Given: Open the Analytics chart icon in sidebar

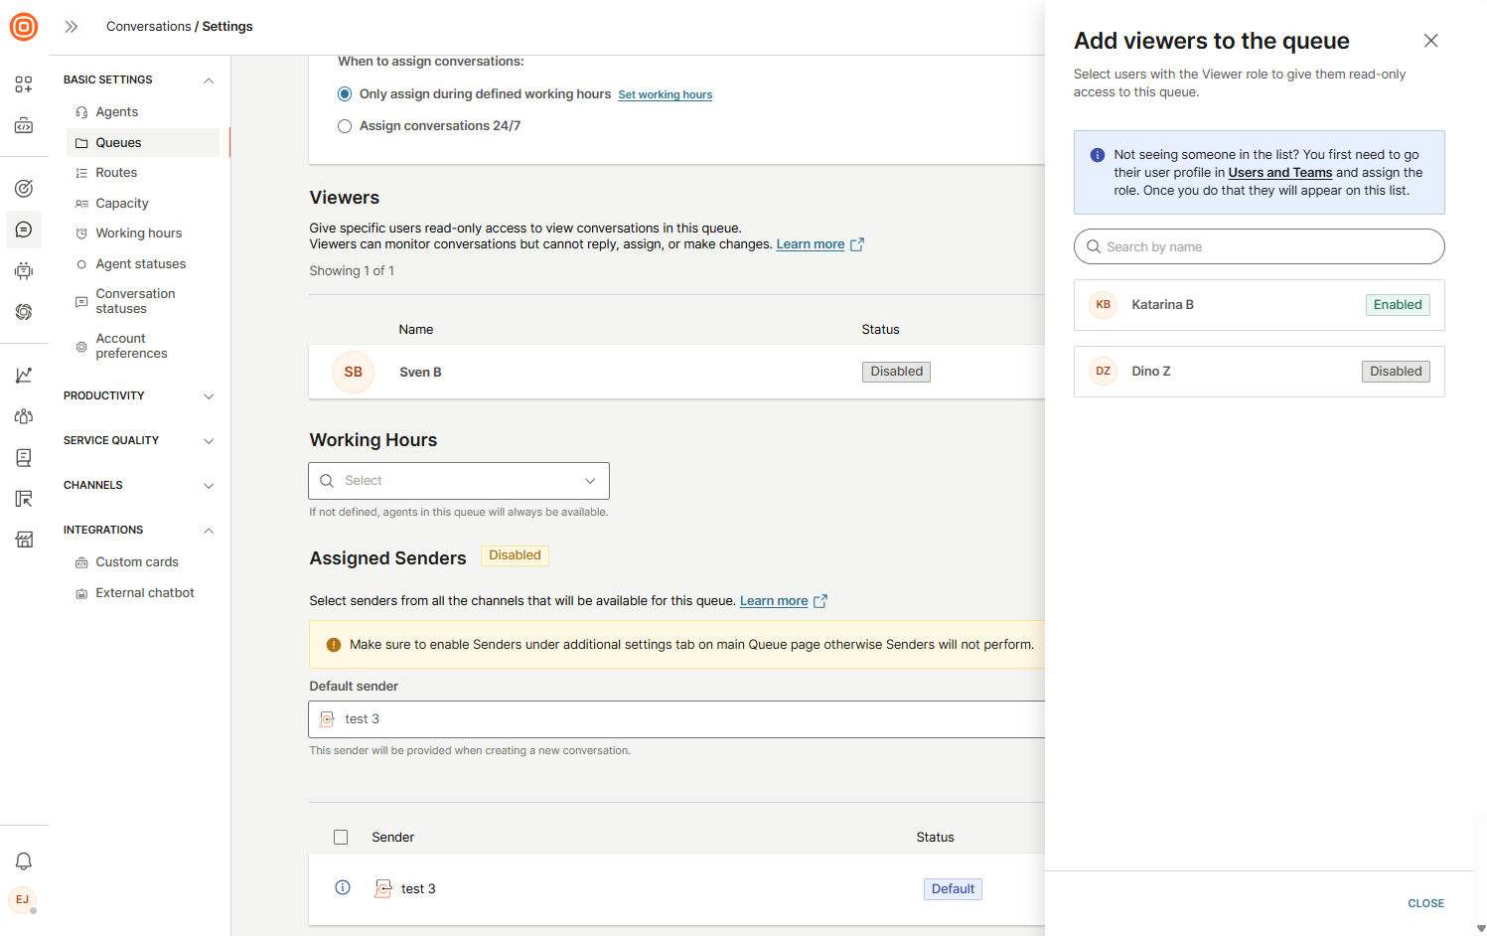Looking at the screenshot, I should click(x=24, y=375).
